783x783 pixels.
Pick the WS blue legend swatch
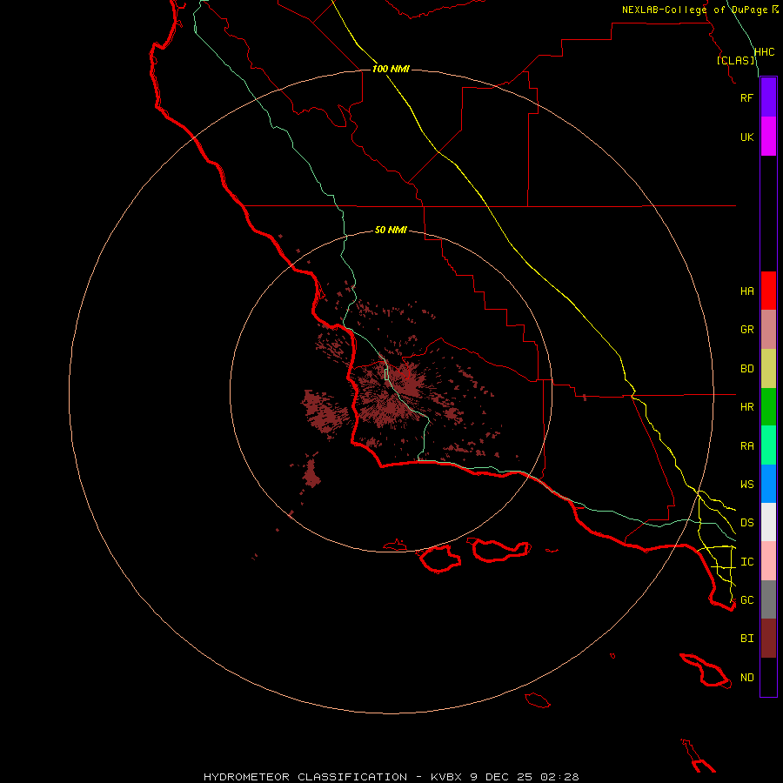tap(768, 484)
